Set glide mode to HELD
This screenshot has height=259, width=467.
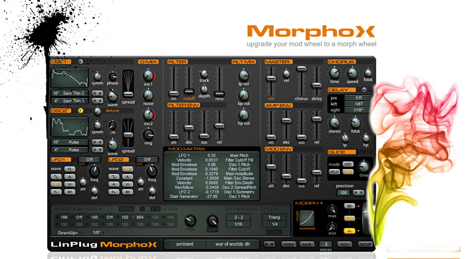(x=334, y=172)
